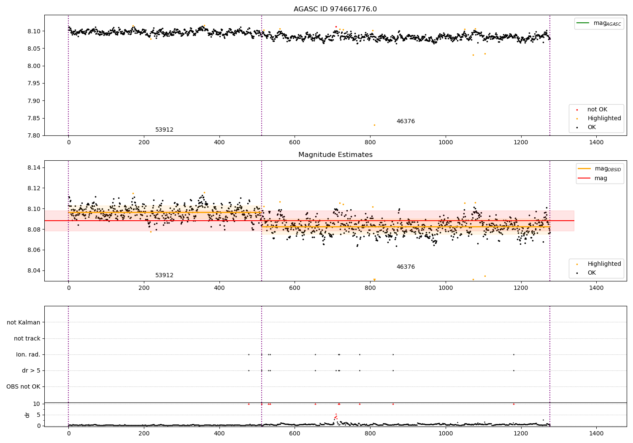Select the 'not OK' legend entry in top plot
The width and height of the screenshot is (633, 443).
(597, 110)
